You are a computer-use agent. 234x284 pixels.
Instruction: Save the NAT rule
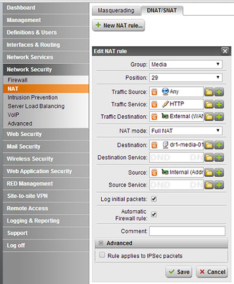(x=179, y=272)
